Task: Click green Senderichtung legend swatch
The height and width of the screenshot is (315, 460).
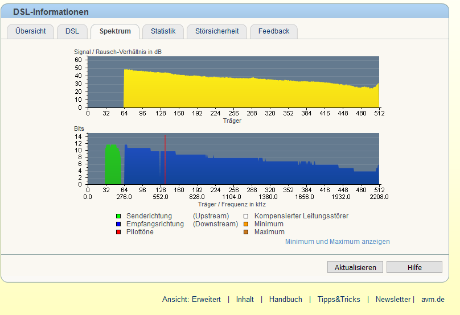Action: click(x=118, y=216)
